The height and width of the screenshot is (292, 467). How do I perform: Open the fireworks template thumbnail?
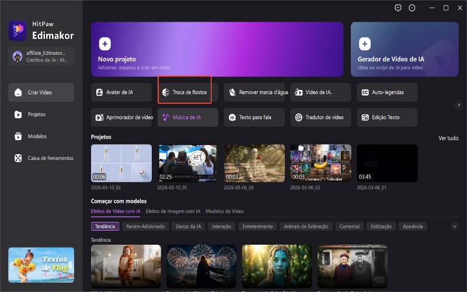pyautogui.click(x=201, y=266)
